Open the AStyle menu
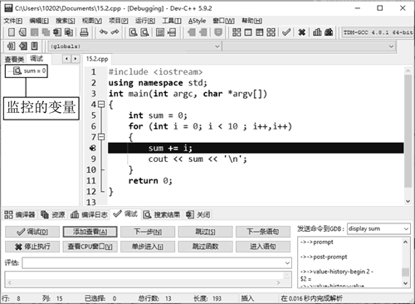Image resolution: width=415 pixels, height=304 pixels. 197,21
